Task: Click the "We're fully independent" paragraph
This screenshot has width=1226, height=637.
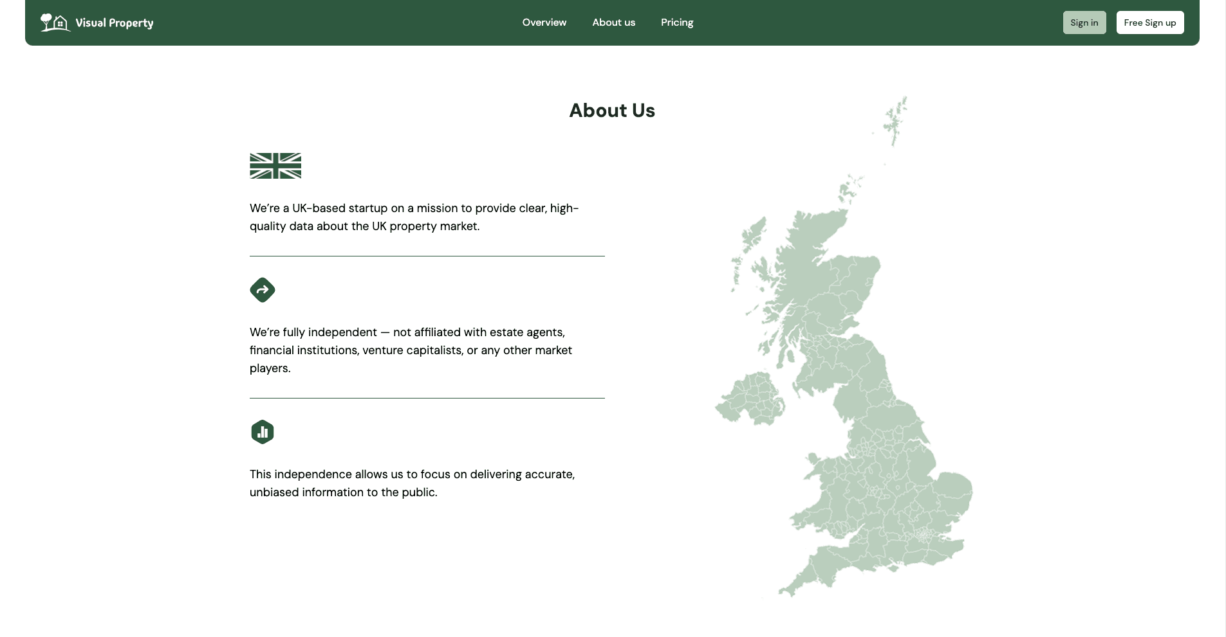Action: [411, 350]
